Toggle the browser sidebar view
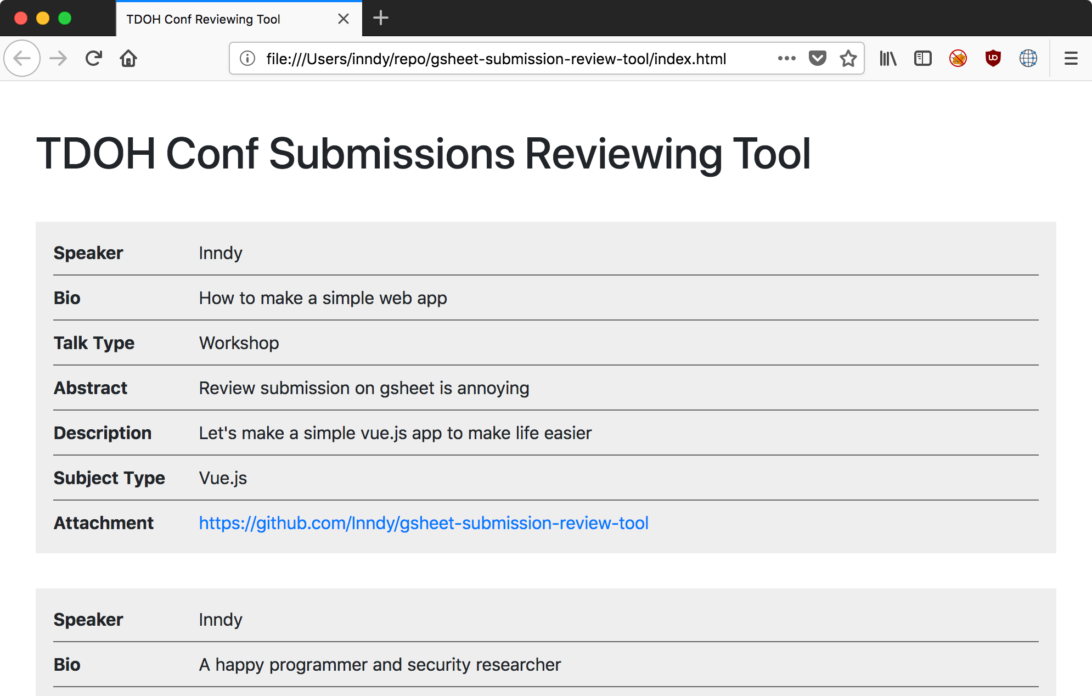Viewport: 1092px width, 696px height. click(922, 58)
